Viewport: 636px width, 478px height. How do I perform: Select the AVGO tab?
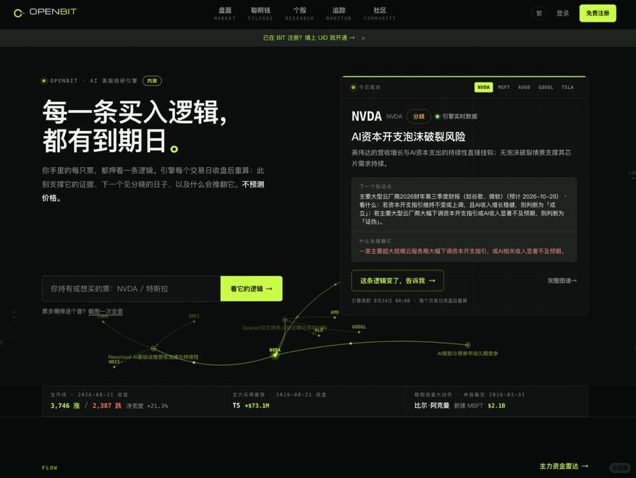524,88
